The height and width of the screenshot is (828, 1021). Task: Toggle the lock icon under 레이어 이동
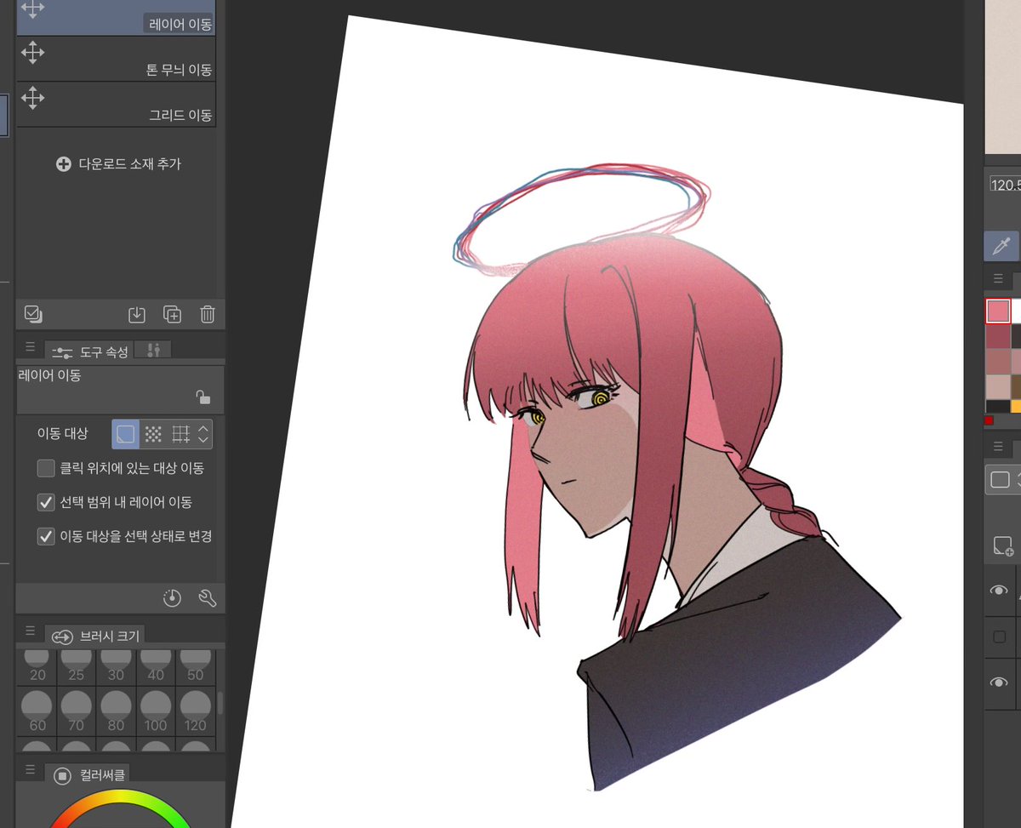(202, 397)
